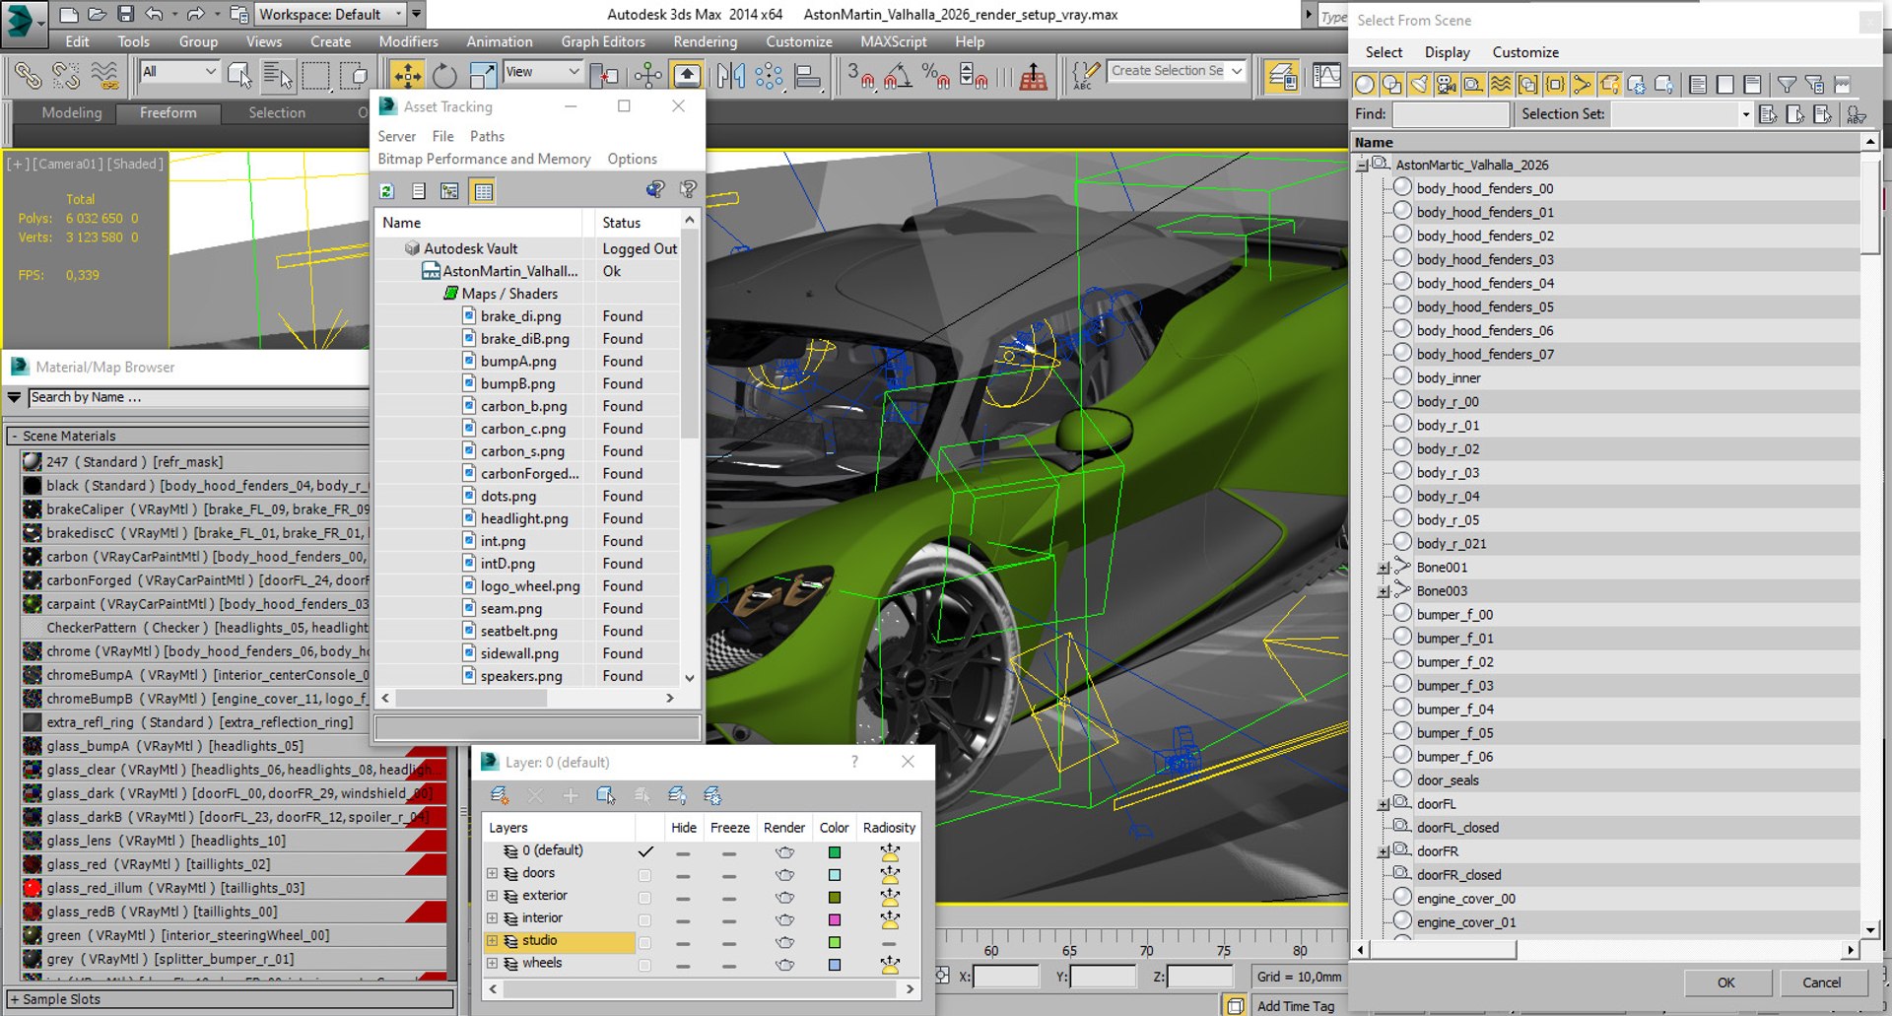Toggle Display Geometry filter in Select From Scene
Image resolution: width=1892 pixels, height=1016 pixels.
click(x=1365, y=85)
